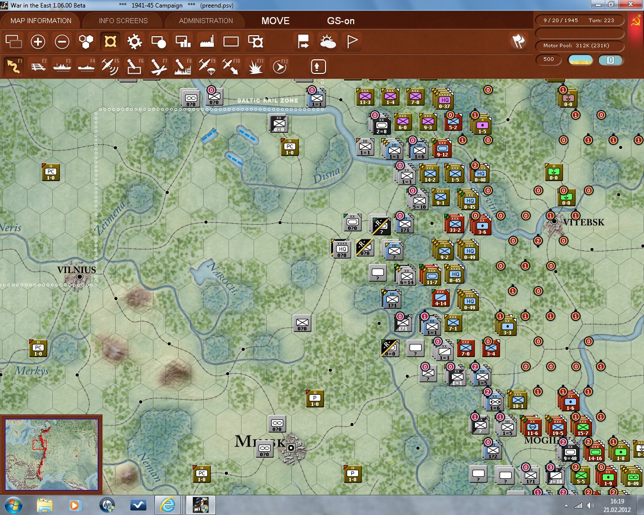The height and width of the screenshot is (515, 644).
Task: Toggle the hex grid display
Action: coord(86,41)
